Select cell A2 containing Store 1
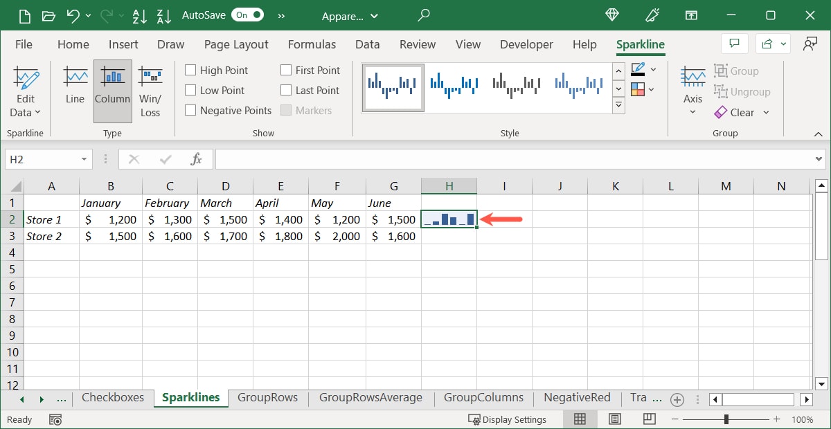Image resolution: width=831 pixels, height=429 pixels. pos(51,219)
